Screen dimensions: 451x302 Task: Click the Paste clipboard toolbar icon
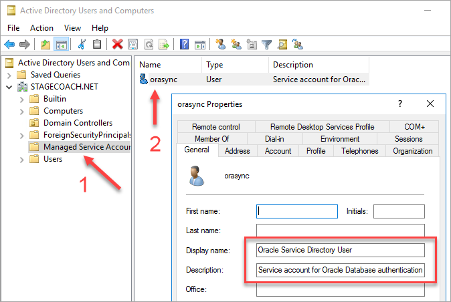97,45
